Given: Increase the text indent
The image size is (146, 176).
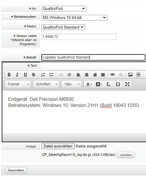Looking at the screenshot, I should pyautogui.click(x=69, y=75).
